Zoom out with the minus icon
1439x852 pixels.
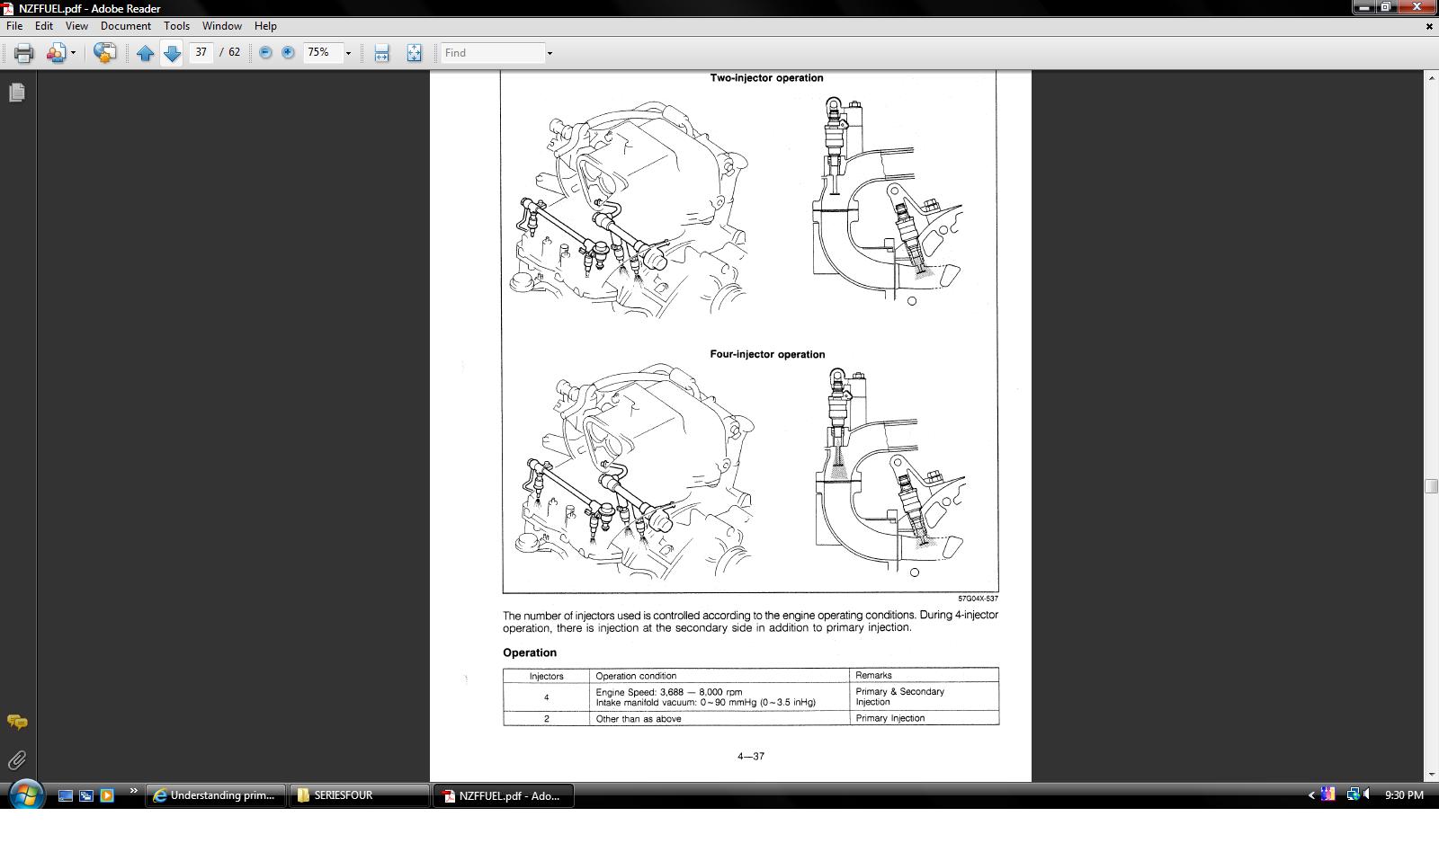point(265,53)
